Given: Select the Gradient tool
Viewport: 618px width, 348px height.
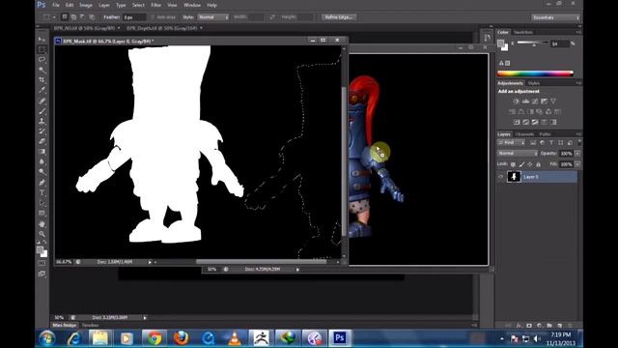Looking at the screenshot, I should tap(42, 152).
